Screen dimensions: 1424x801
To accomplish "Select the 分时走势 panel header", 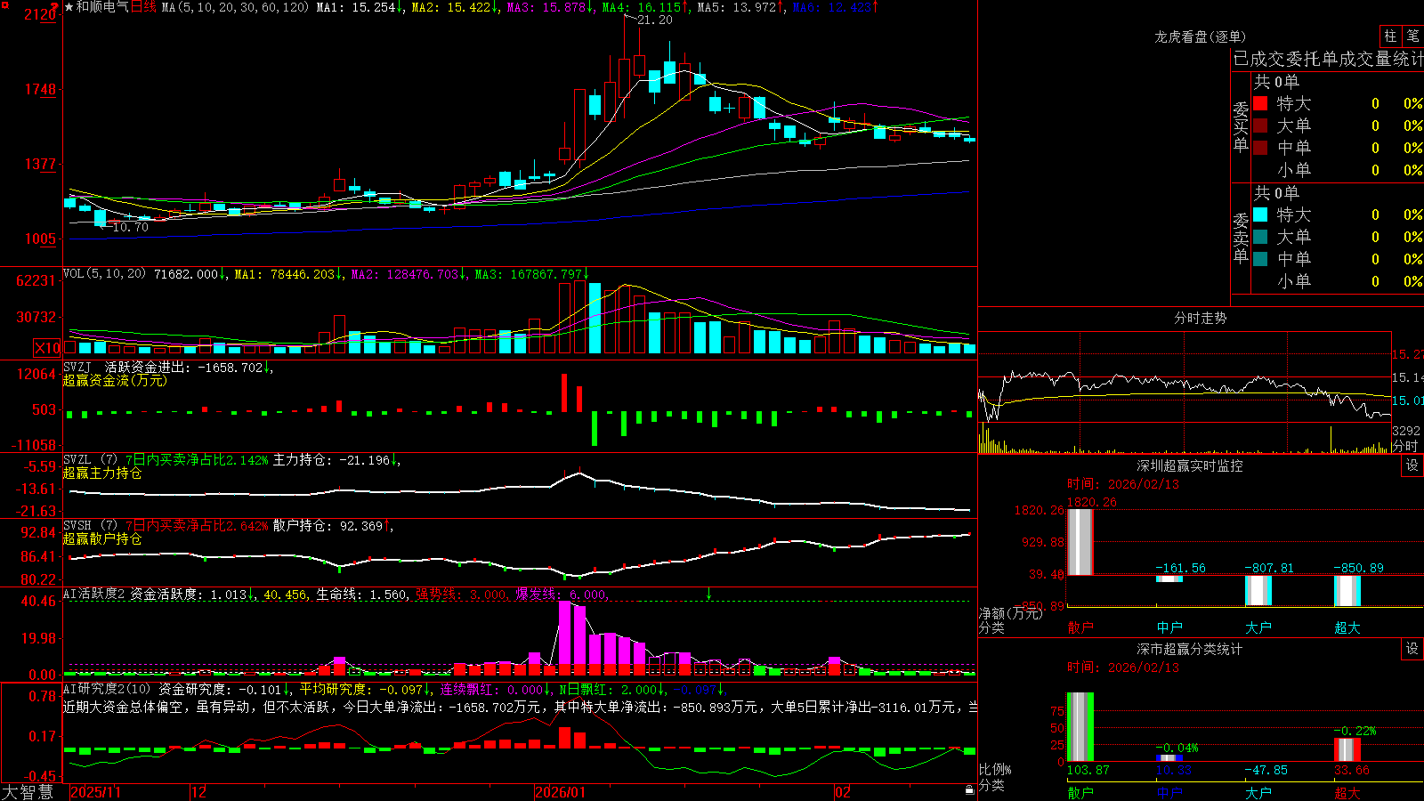I will click(1200, 318).
